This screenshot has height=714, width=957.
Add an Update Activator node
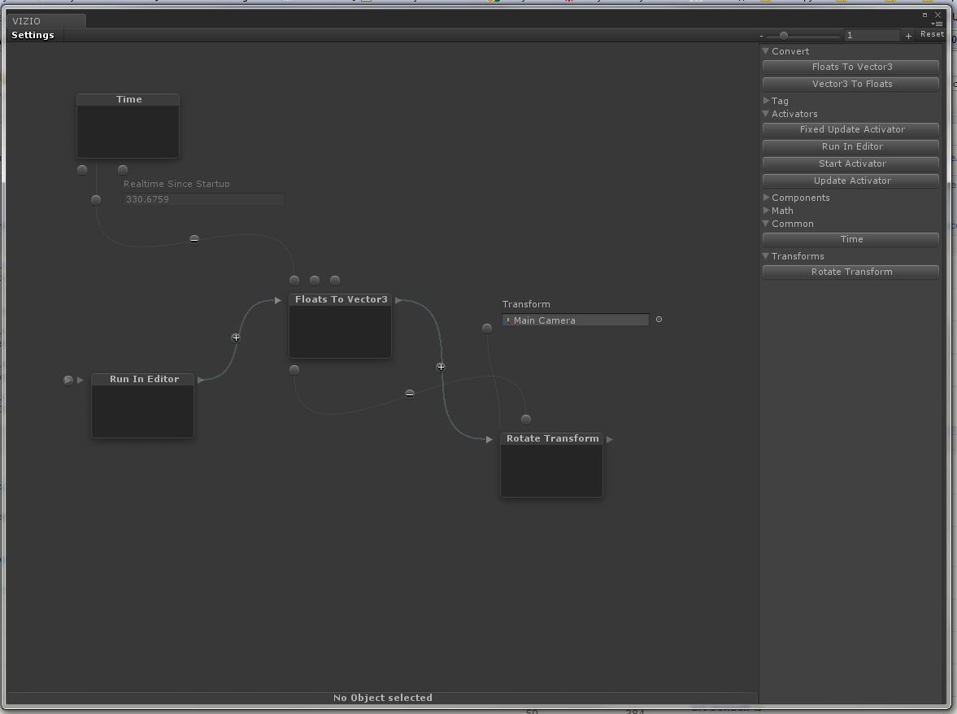click(x=851, y=181)
